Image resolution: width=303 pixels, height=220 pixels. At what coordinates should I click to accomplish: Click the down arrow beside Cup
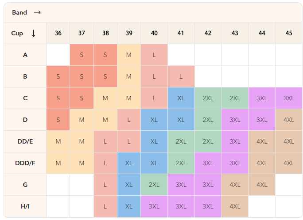33,34
